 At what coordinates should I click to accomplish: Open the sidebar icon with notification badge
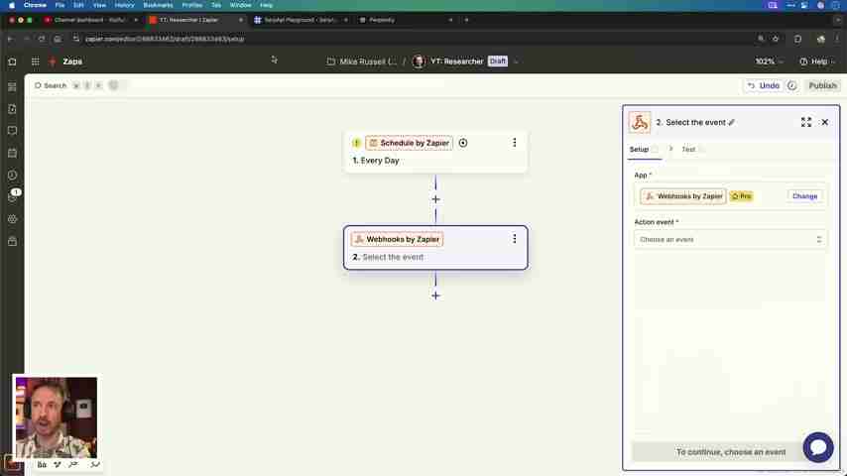(12, 197)
